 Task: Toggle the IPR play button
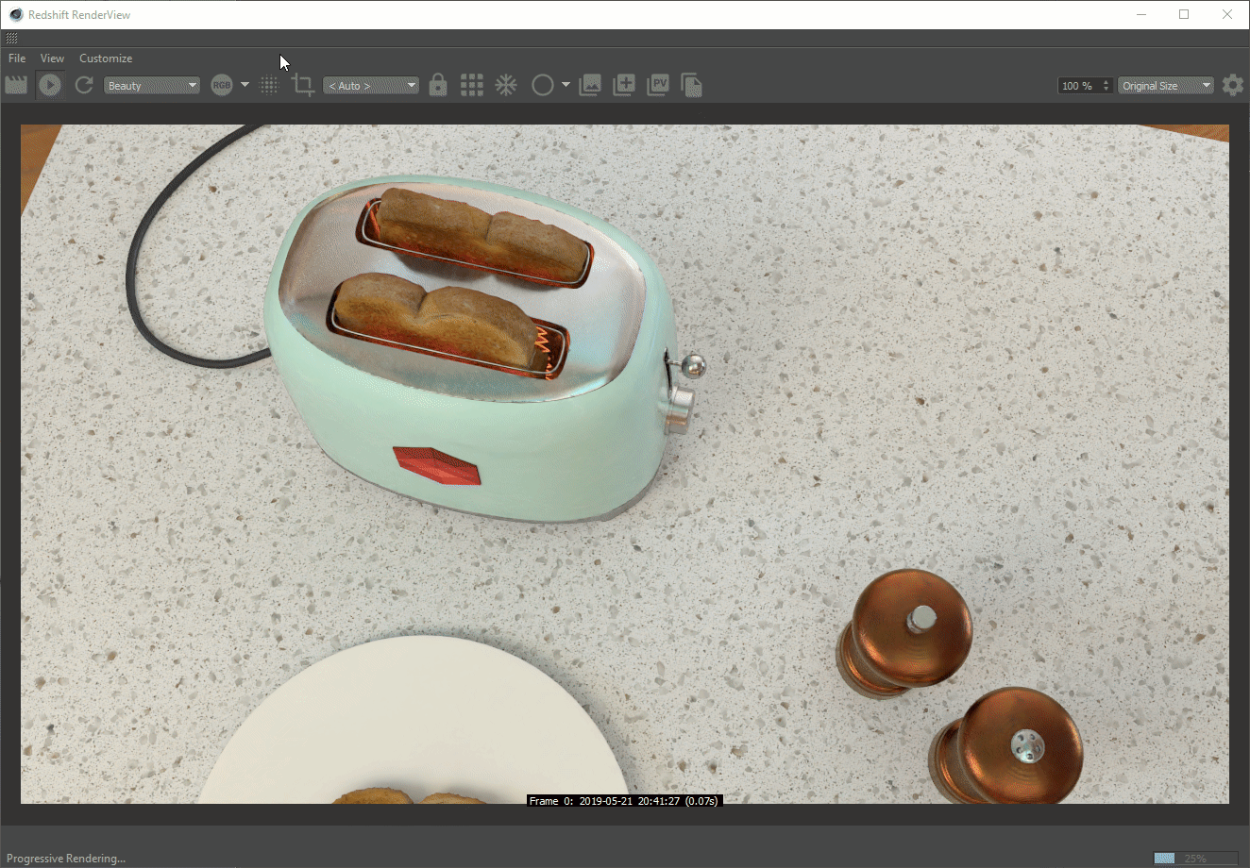point(50,85)
